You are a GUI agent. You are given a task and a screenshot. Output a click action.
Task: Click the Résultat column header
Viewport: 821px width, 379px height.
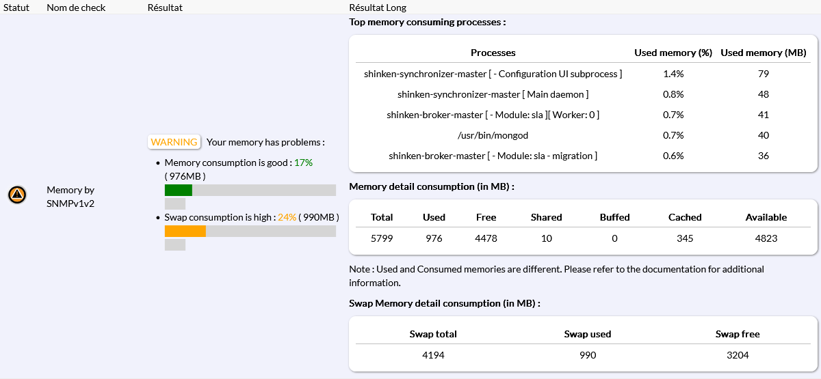pyautogui.click(x=165, y=8)
